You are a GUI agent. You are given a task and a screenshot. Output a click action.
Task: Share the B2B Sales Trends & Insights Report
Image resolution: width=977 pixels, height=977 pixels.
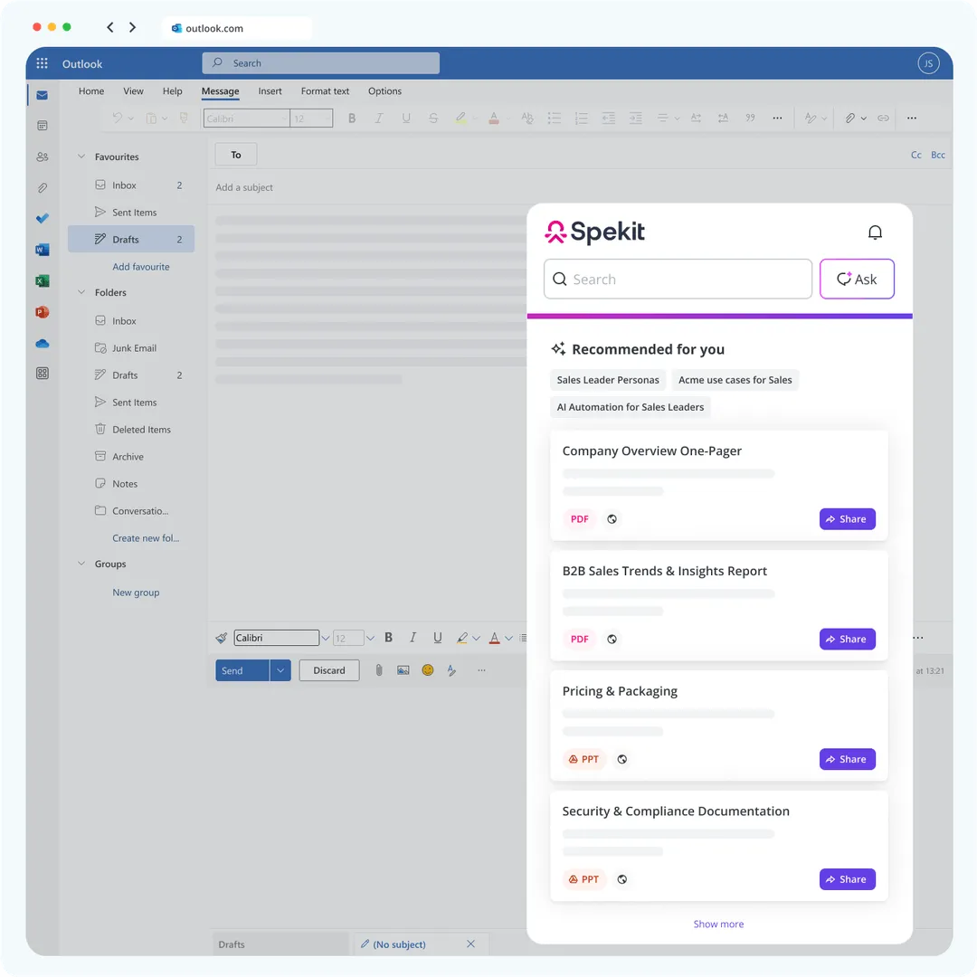coord(848,640)
